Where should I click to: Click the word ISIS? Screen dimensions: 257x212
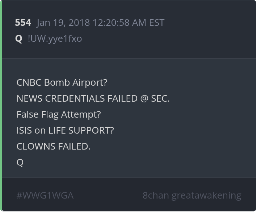pyautogui.click(x=24, y=130)
